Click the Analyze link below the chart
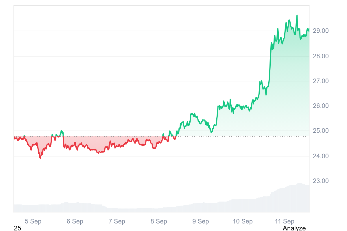The width and height of the screenshot is (347, 231). [x=294, y=228]
